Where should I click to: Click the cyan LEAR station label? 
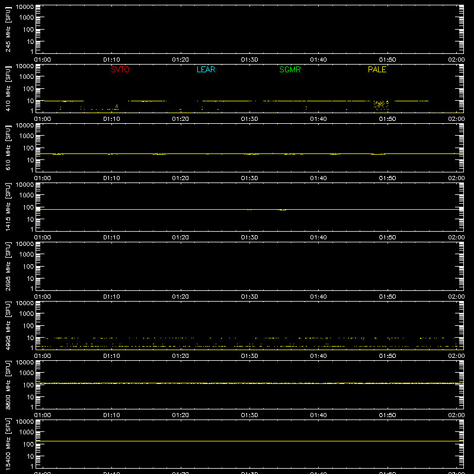coord(206,69)
